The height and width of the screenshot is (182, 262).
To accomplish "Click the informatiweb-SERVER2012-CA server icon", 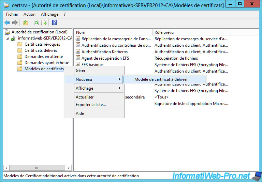I will tap(13, 38).
